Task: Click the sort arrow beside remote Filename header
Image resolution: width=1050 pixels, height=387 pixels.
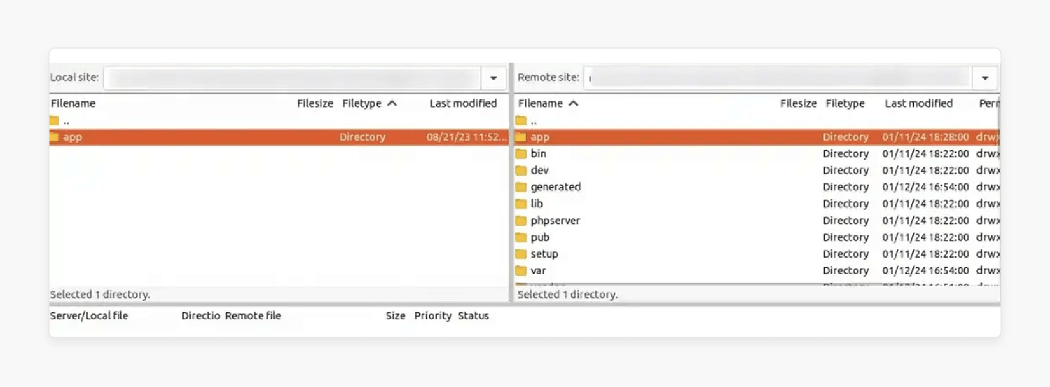Action: (574, 104)
